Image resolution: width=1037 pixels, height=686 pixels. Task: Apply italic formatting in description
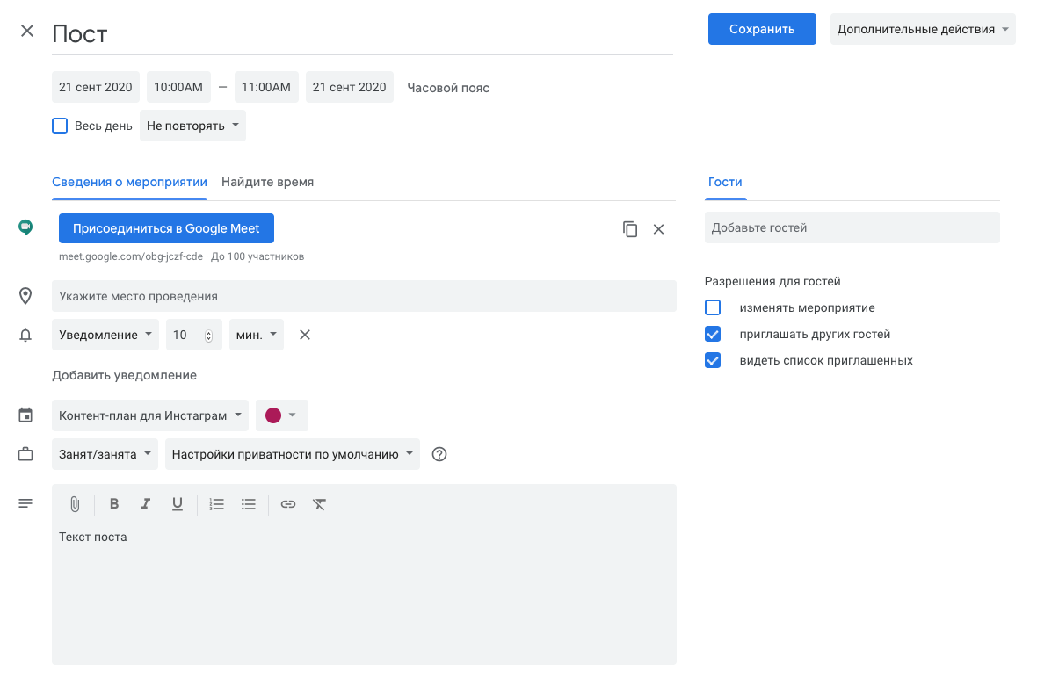point(146,504)
